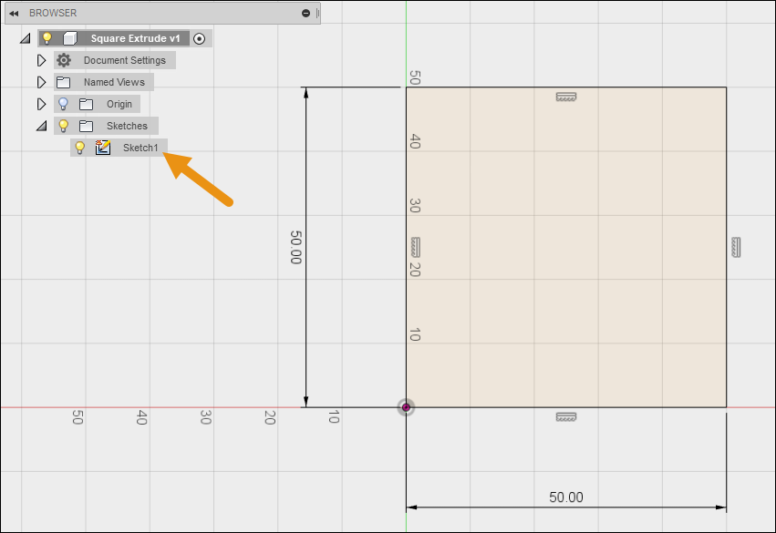Click the Square Extrude v1 component cube icon
776x533 pixels.
pos(70,38)
